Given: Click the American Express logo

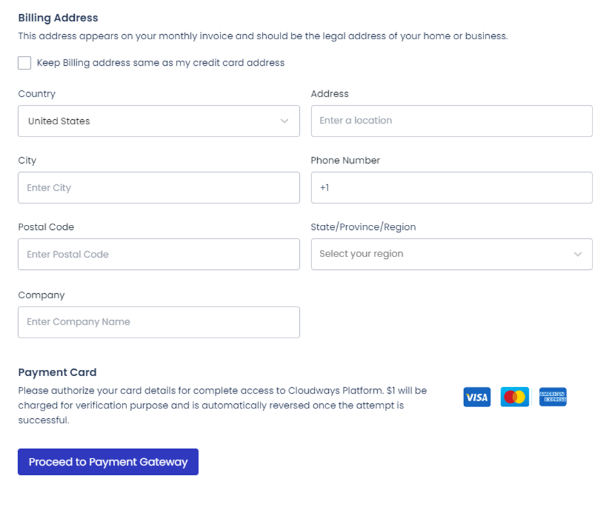Looking at the screenshot, I should point(552,397).
